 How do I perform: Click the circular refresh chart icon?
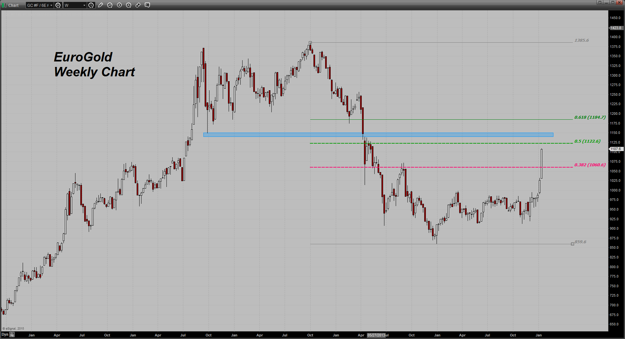coord(110,5)
